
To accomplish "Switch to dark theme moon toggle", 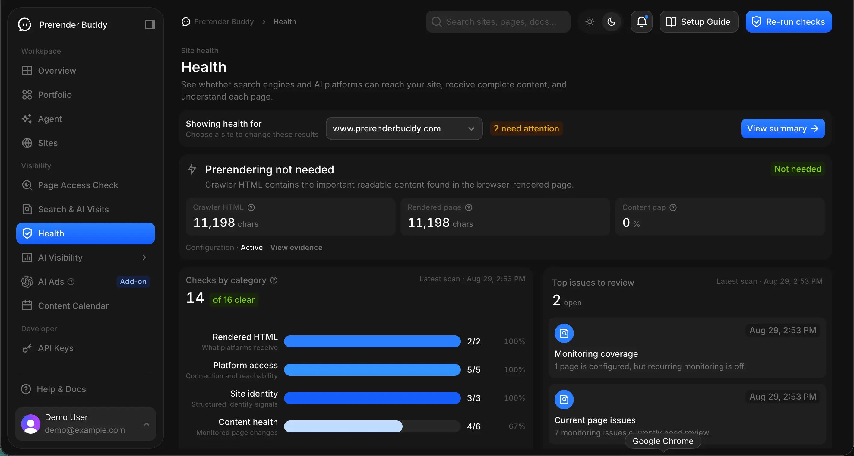I will pos(611,22).
